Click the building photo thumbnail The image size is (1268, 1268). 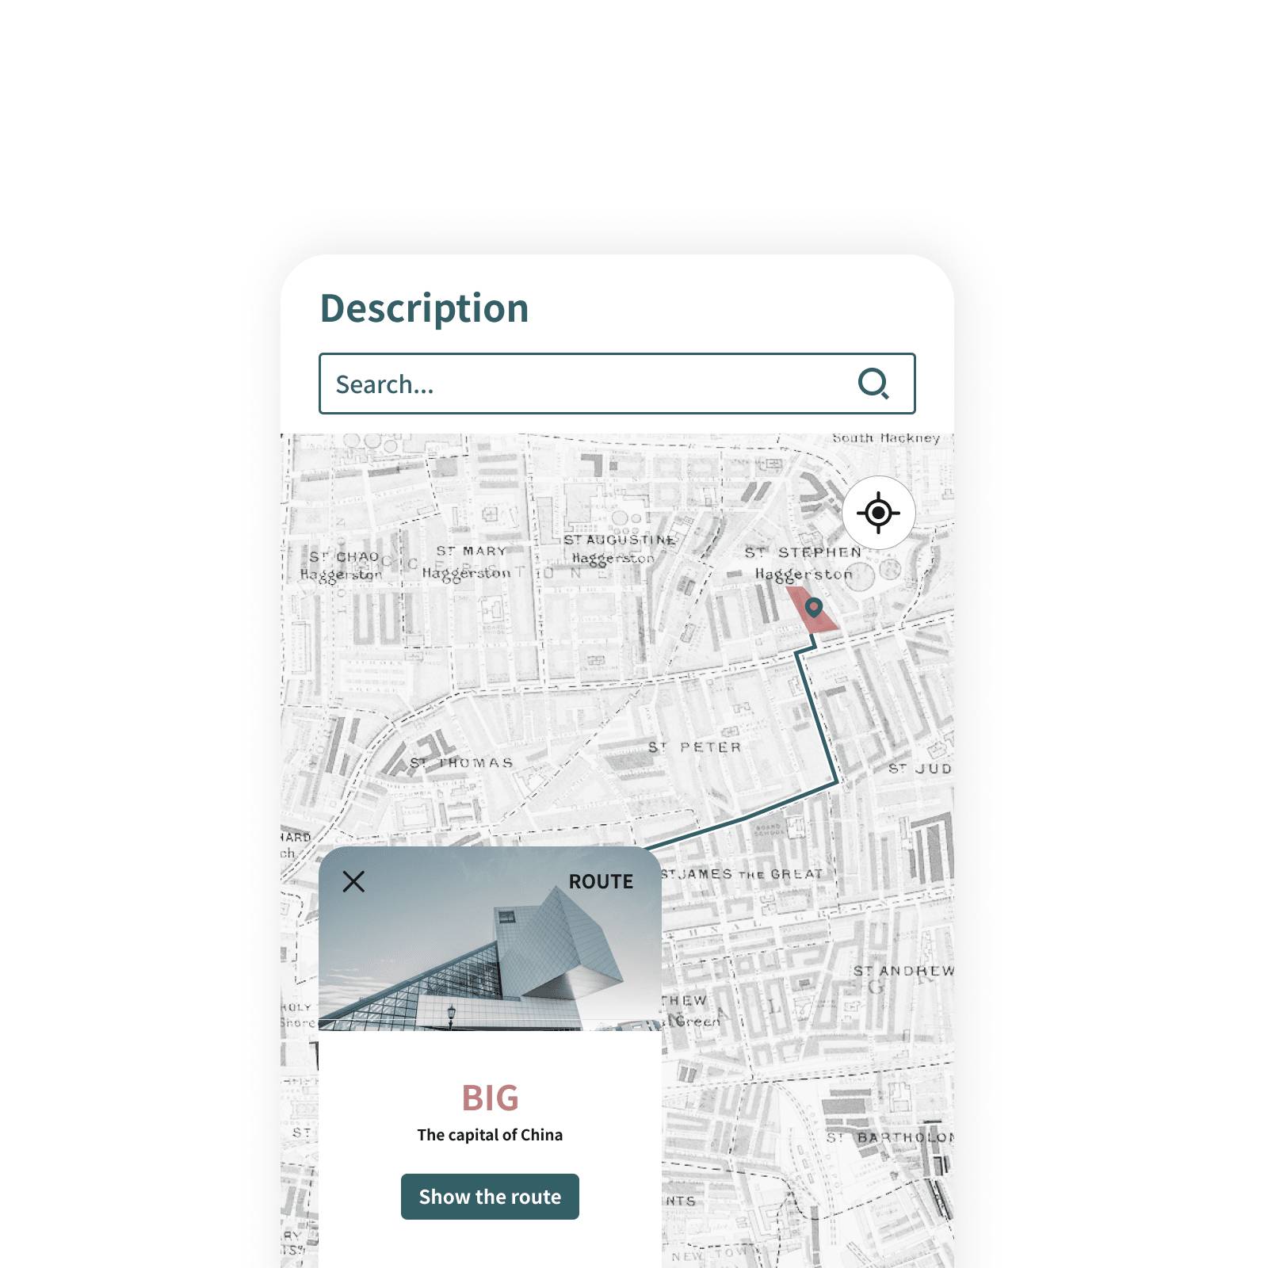tap(490, 939)
